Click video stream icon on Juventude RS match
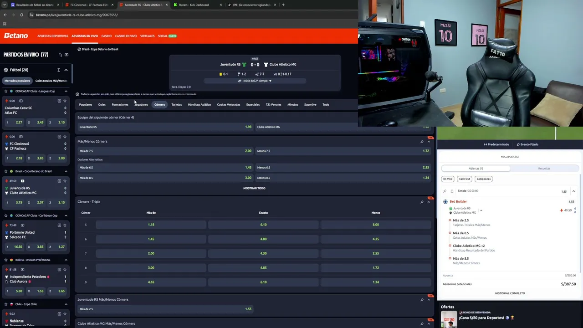The width and height of the screenshot is (583, 328). tap(22, 181)
